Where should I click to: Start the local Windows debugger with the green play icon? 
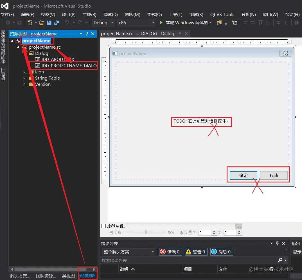(x=161, y=22)
